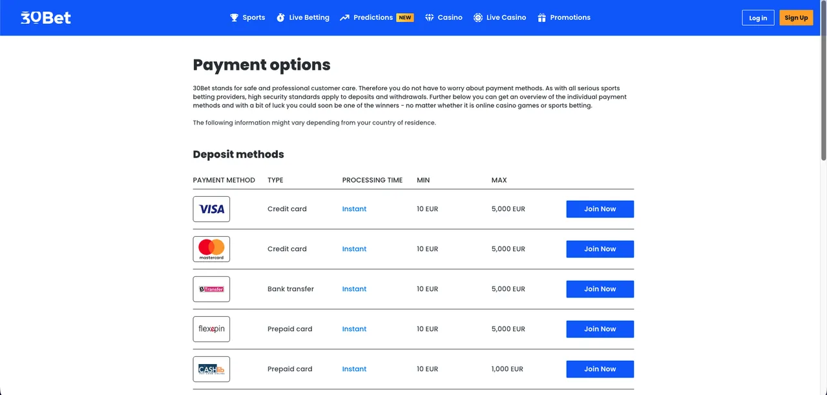The width and height of the screenshot is (827, 395).
Task: Click the Predictions trend arrow icon
Action: pos(344,17)
